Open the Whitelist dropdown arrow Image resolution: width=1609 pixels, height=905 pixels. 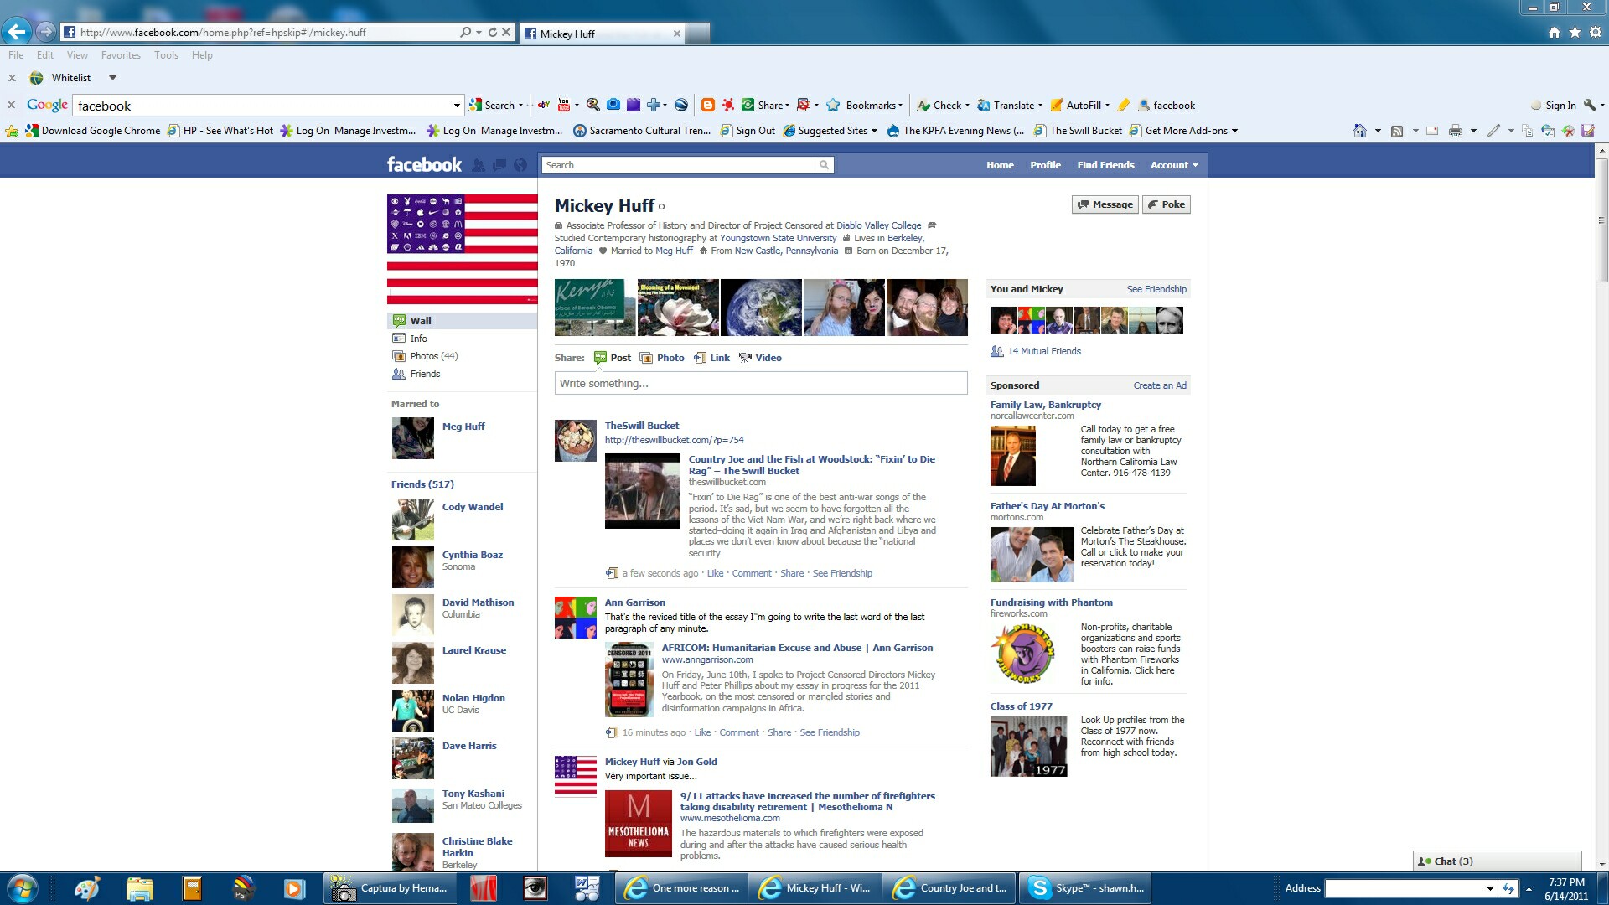112,78
